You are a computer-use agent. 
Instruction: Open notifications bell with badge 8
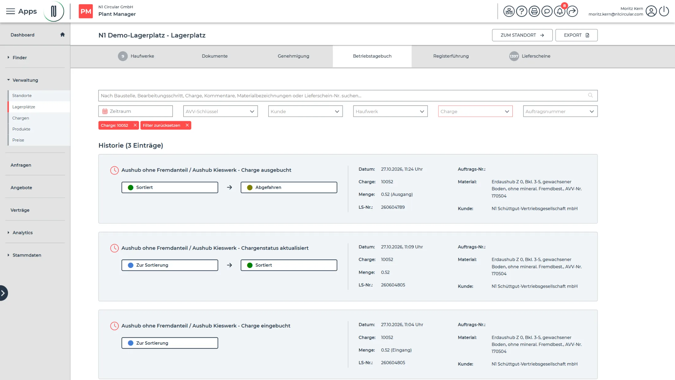tap(560, 11)
